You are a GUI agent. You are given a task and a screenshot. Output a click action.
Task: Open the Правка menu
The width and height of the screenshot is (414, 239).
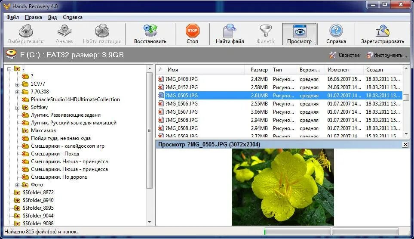pos(33,17)
